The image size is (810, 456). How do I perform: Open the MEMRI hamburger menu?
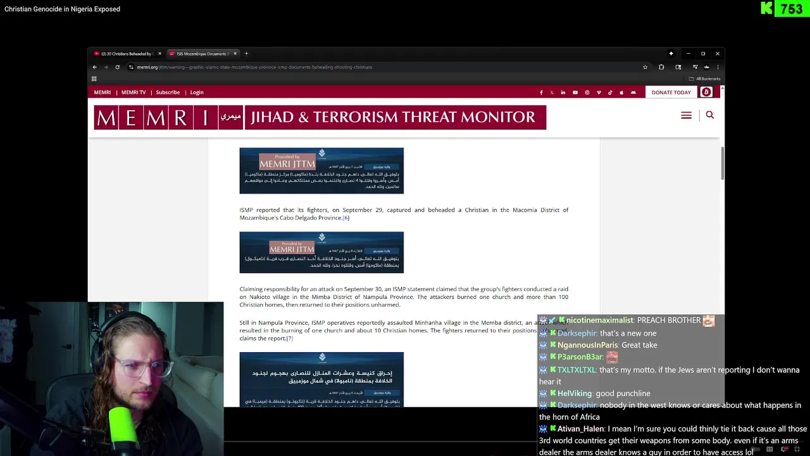(x=686, y=115)
